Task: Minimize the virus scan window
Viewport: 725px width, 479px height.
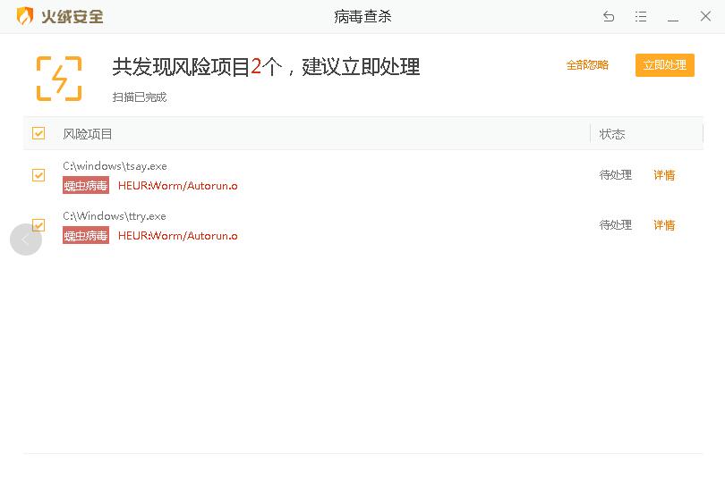Action: coord(673,17)
